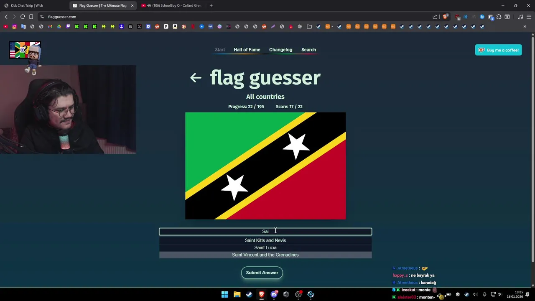Close the Flag Guesser tab

(x=132, y=5)
